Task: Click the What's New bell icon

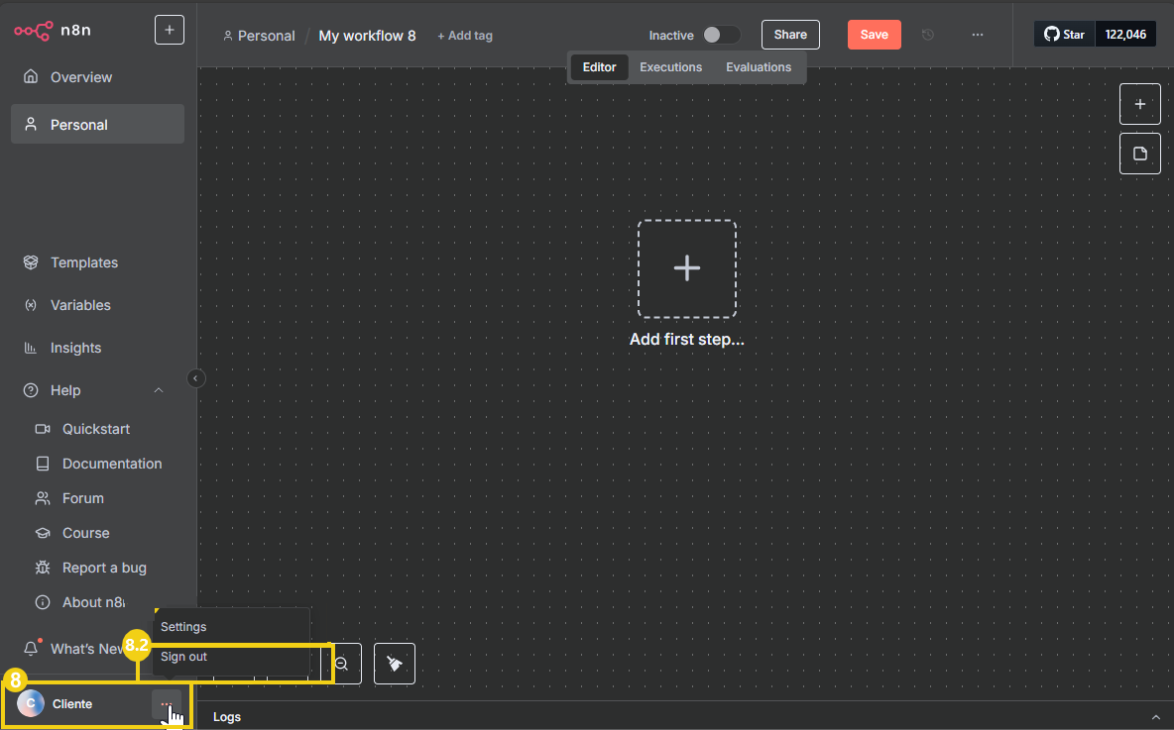Action: (x=31, y=648)
